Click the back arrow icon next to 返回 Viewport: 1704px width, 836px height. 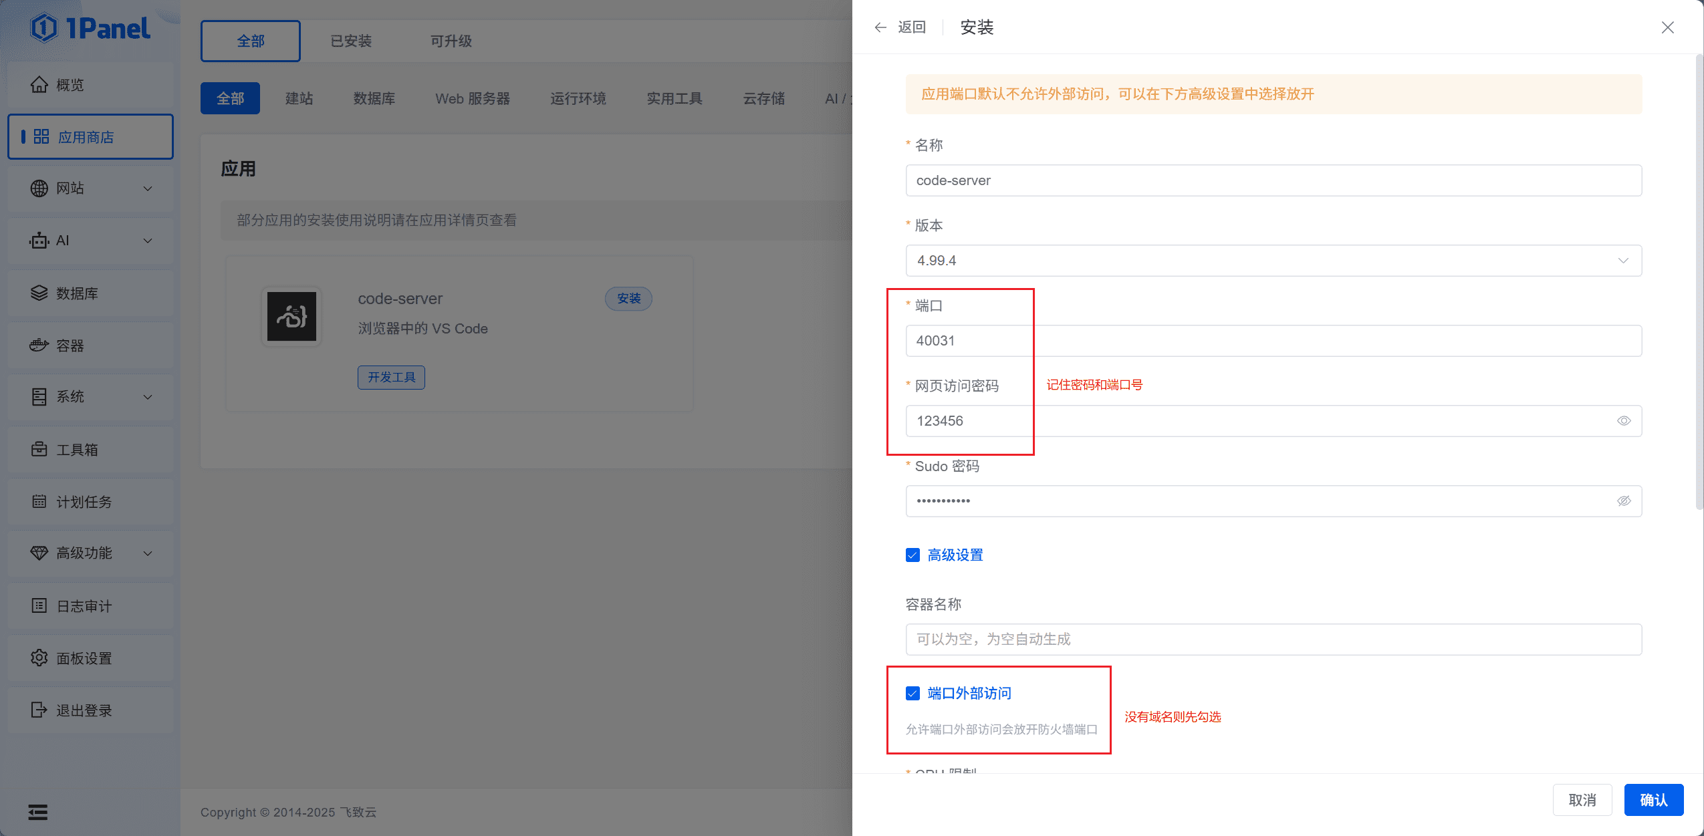(x=880, y=27)
